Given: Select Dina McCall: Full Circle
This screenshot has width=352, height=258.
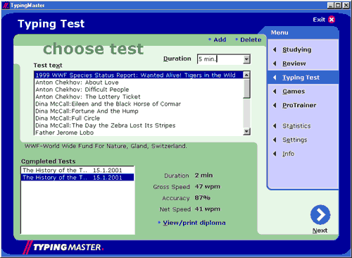Looking at the screenshot, I should [x=139, y=118].
